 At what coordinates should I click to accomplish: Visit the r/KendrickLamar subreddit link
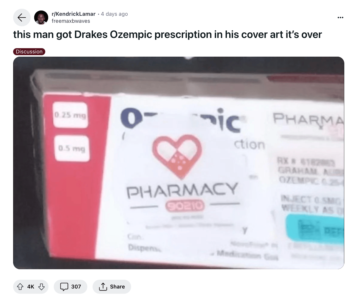(x=74, y=14)
